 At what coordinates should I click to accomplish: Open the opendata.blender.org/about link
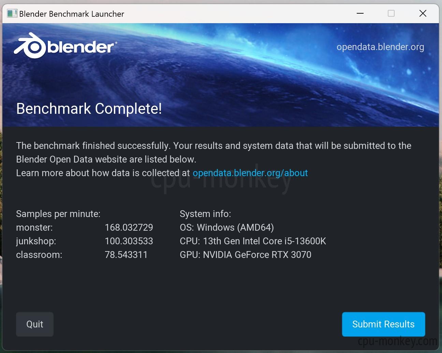click(x=250, y=173)
